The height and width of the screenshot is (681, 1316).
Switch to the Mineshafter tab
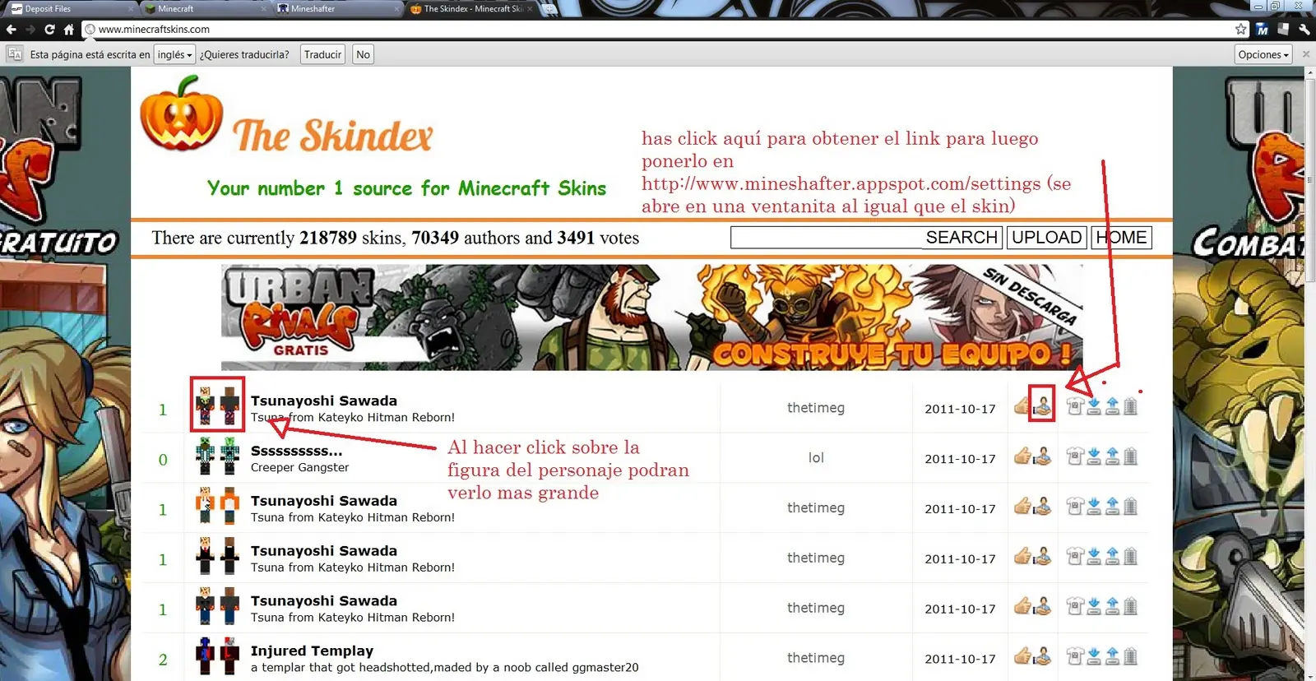337,9
